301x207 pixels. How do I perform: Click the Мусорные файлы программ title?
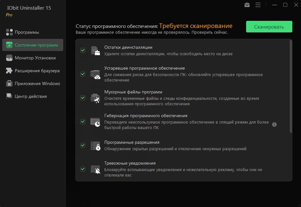(133, 92)
